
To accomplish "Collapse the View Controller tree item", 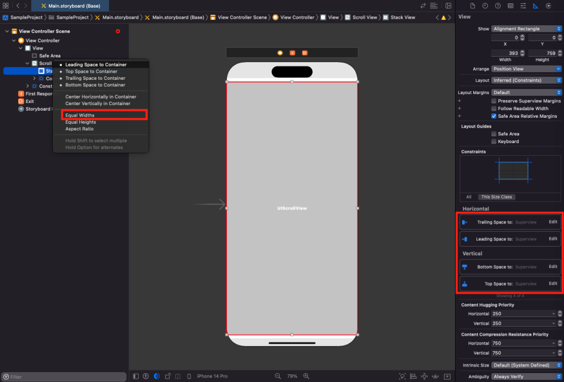I will point(14,40).
